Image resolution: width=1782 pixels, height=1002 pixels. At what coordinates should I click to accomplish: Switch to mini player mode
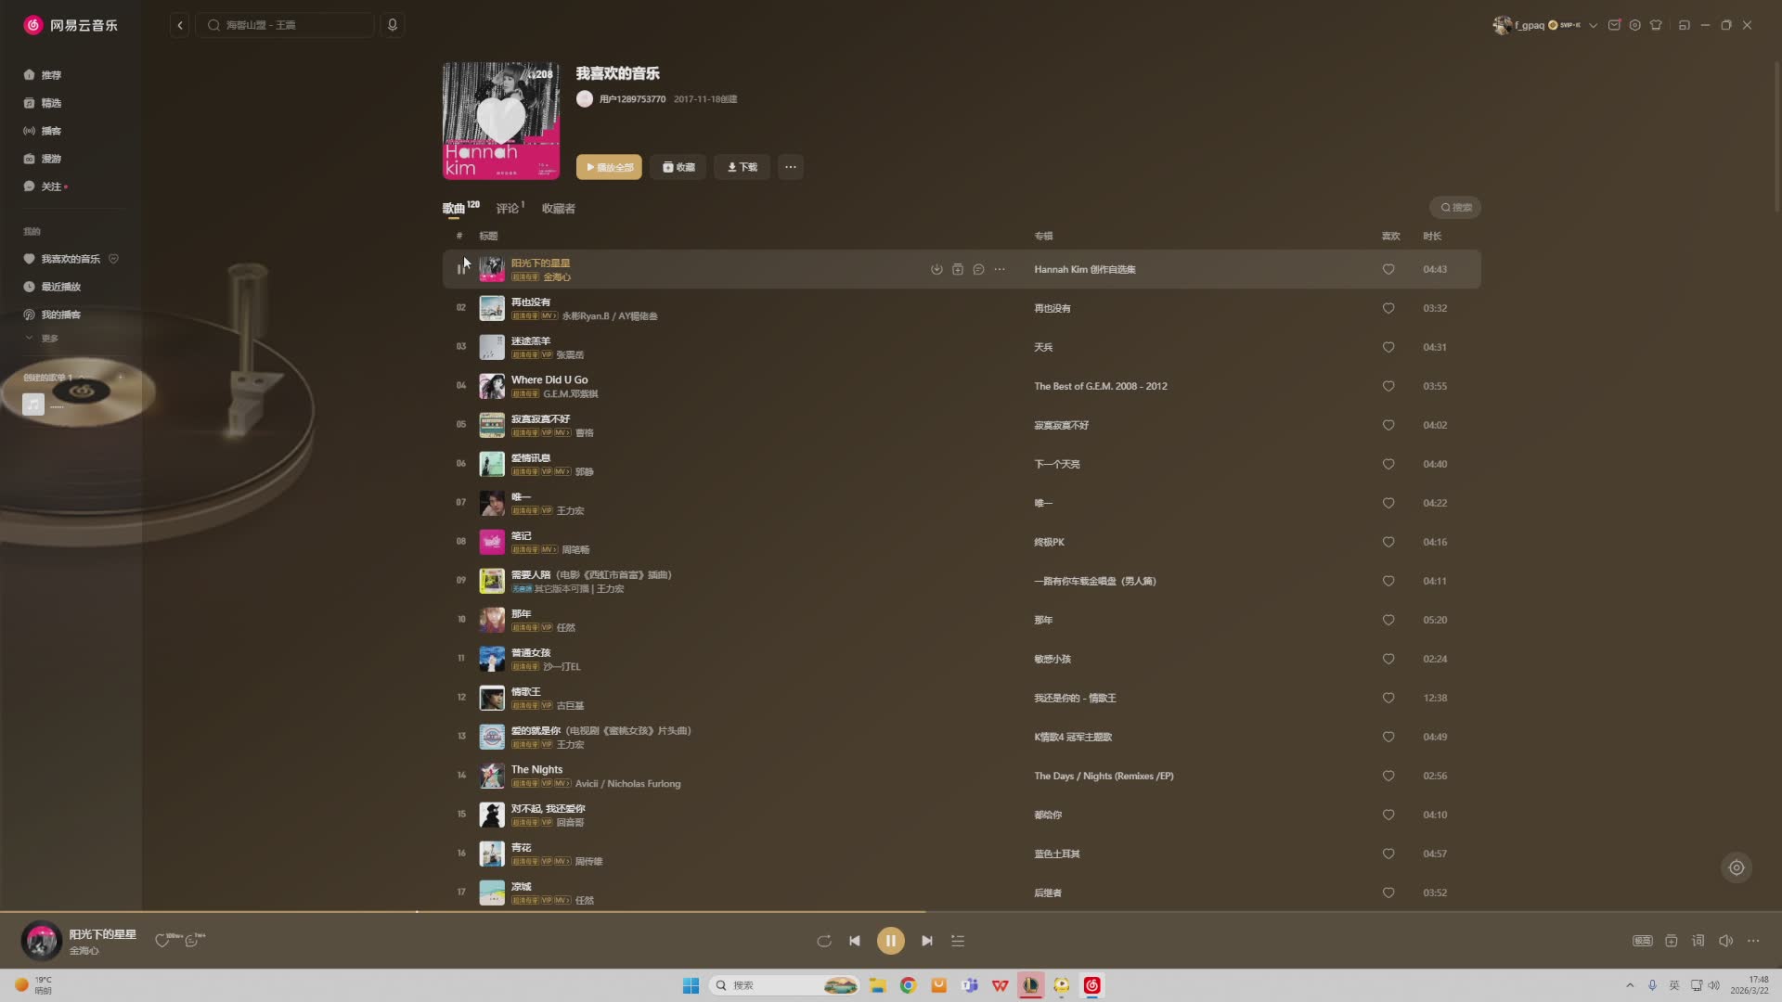[x=1684, y=25]
